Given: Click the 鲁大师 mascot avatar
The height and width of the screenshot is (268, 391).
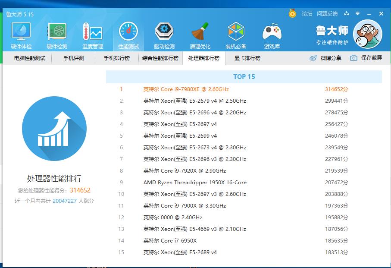Looking at the screenshot, I should point(367,35).
